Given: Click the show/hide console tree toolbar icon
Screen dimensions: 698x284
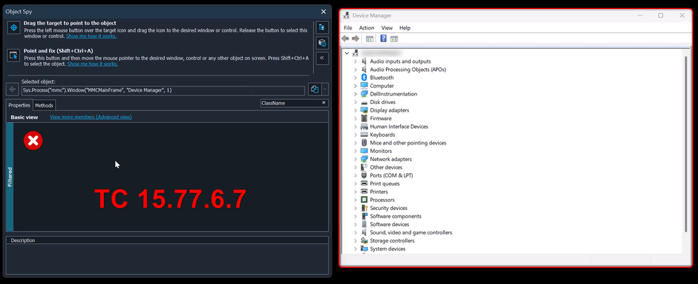Looking at the screenshot, I should pos(370,38).
